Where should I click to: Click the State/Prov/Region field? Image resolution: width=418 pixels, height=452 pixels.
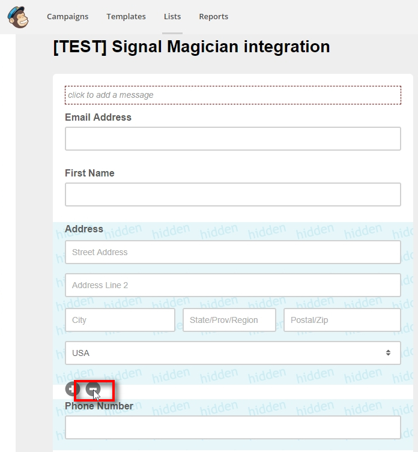coord(229,320)
